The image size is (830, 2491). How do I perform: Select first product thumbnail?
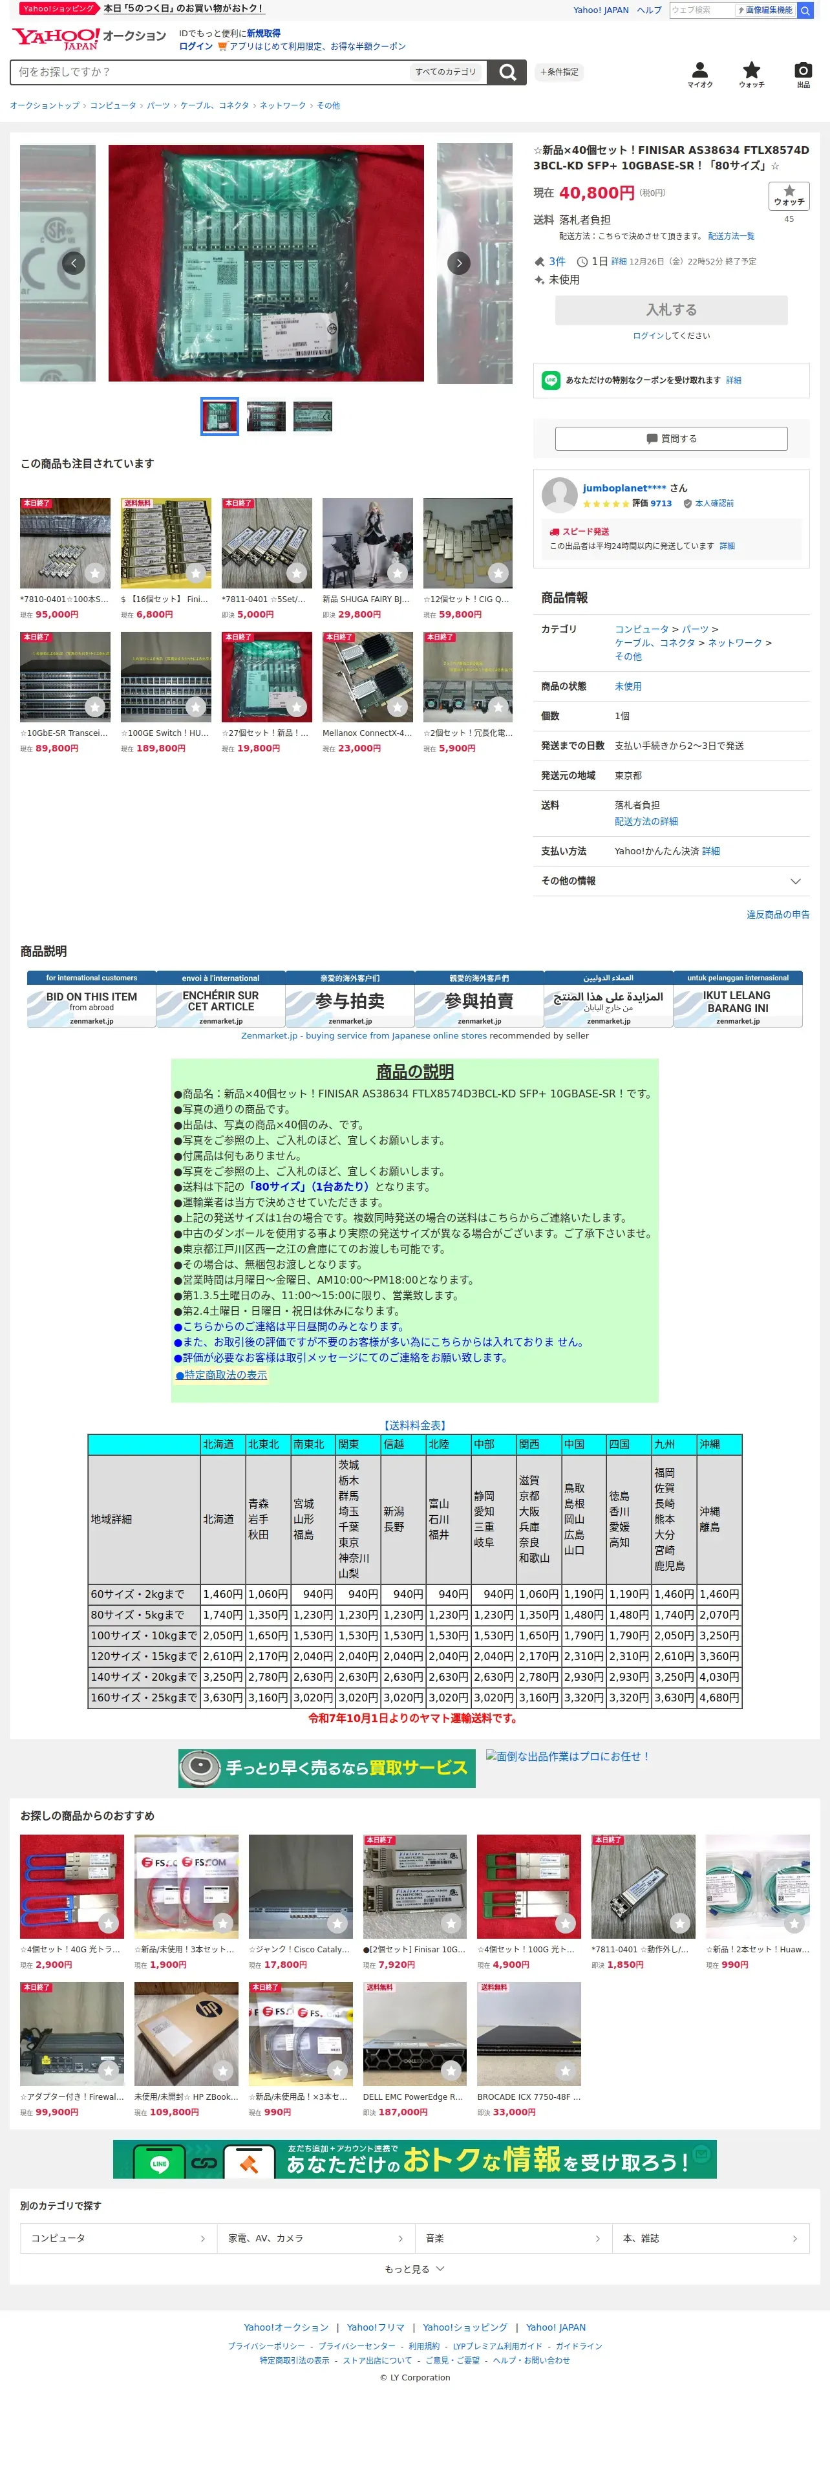coord(219,416)
